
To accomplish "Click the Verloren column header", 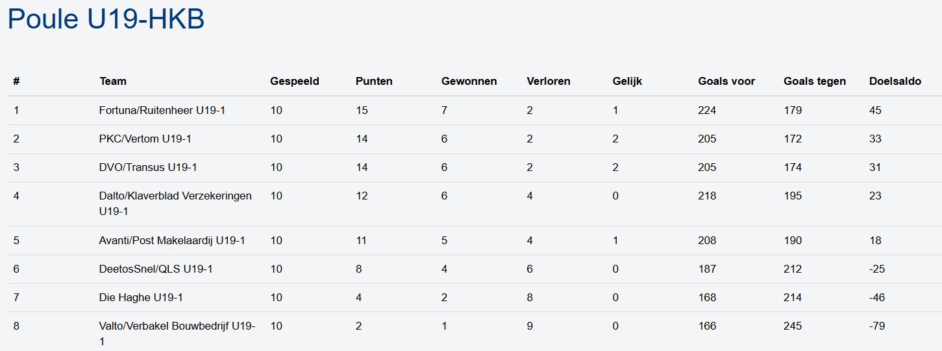I will [549, 82].
